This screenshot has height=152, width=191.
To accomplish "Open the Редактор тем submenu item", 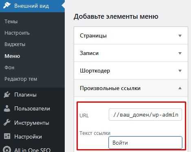I will 21,79.
